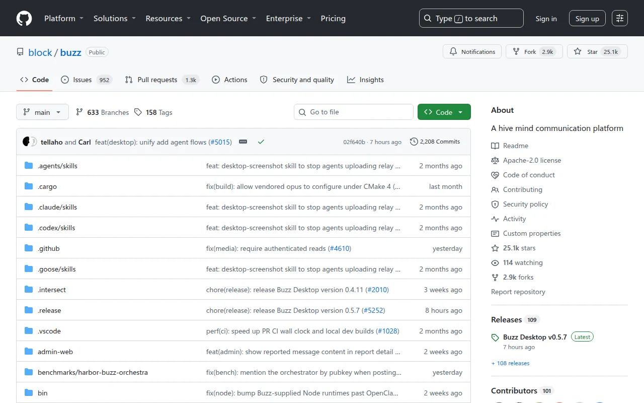
Task: View 2,208 Commits history
Action: click(435, 142)
